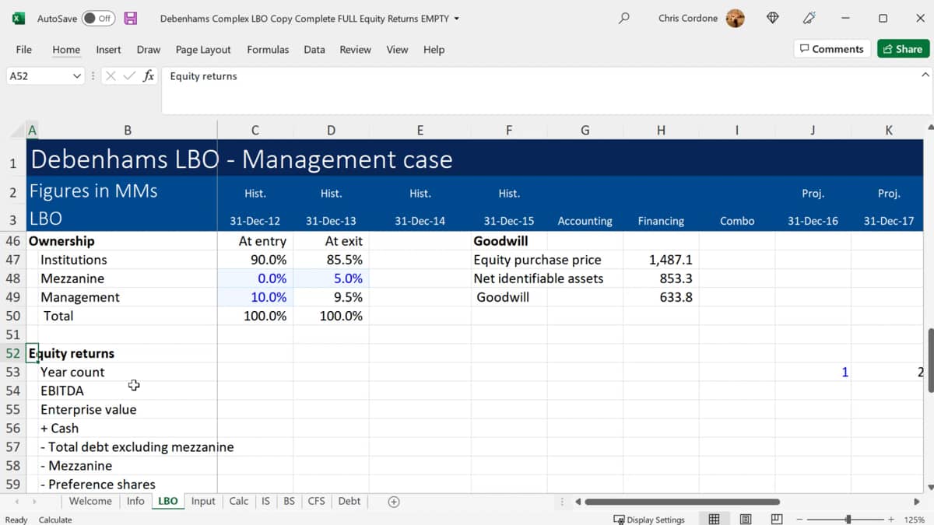Switch to the Input sheet tab
This screenshot has width=934, height=525.
point(203,501)
